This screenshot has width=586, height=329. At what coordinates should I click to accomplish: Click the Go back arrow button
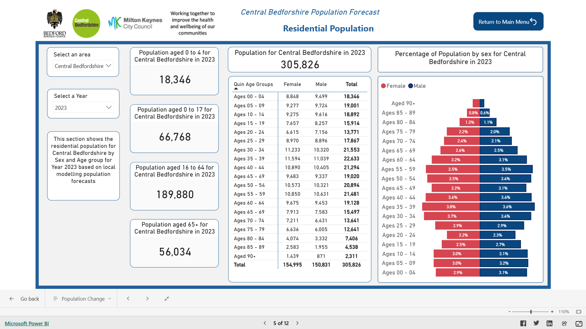pyautogui.click(x=24, y=299)
